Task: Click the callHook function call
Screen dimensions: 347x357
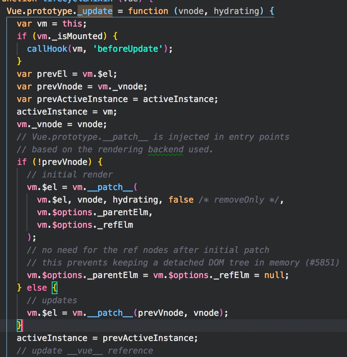Action: coord(47,49)
